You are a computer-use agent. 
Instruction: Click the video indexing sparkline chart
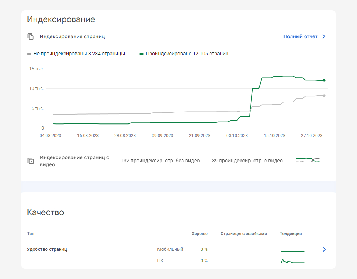(307, 161)
